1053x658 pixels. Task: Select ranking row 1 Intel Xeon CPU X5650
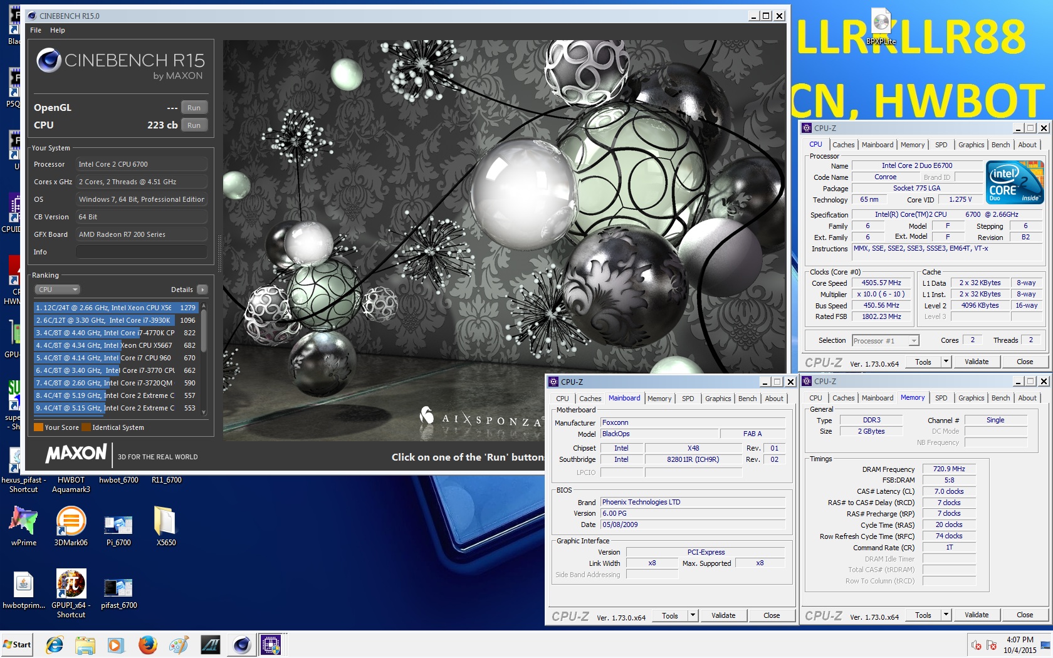(x=116, y=308)
